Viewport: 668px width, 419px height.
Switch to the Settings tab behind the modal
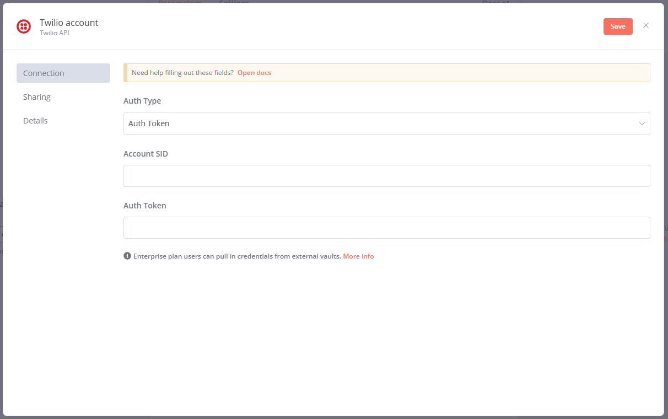(234, 3)
